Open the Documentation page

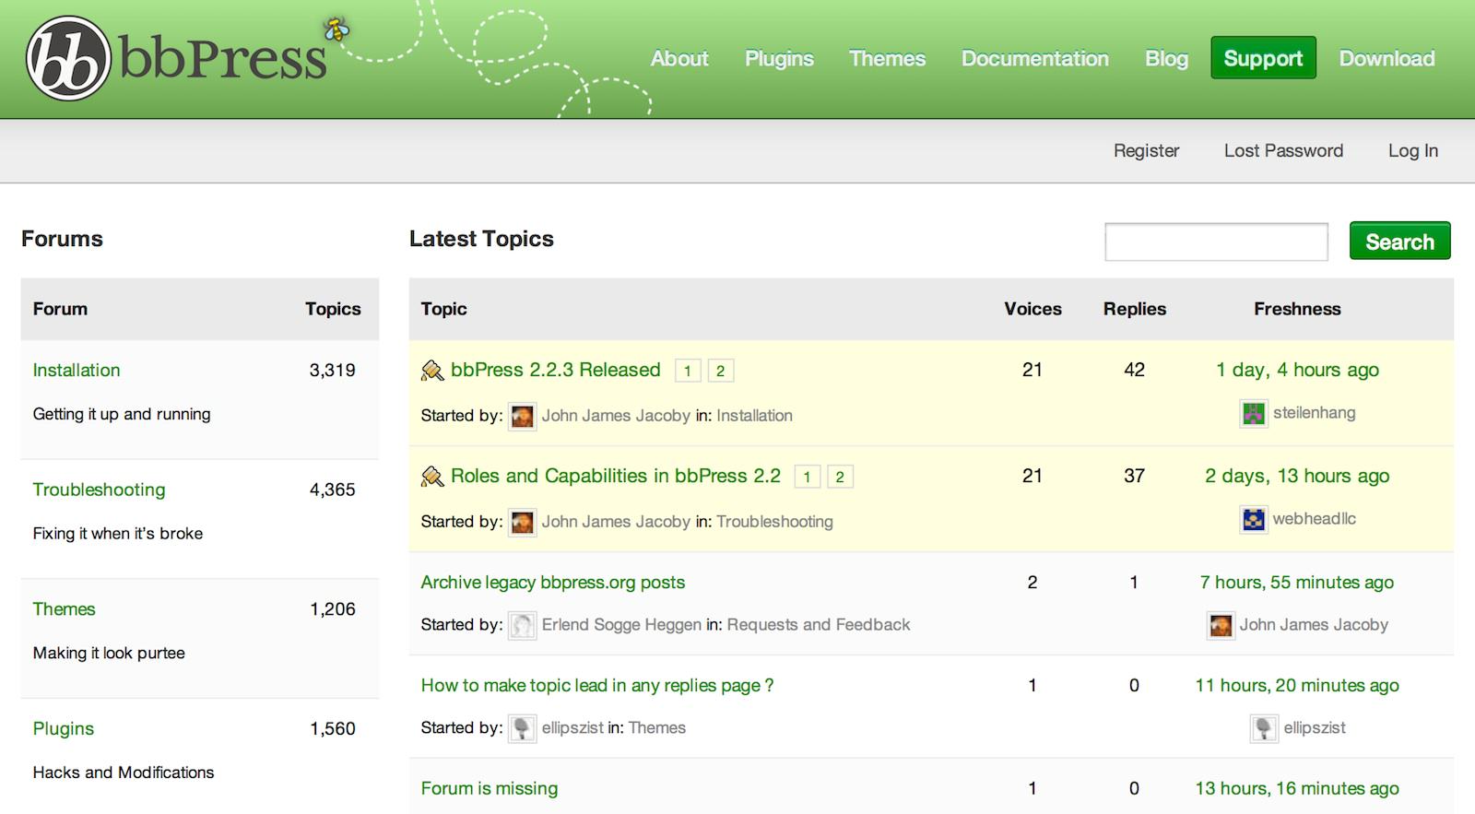(1034, 58)
